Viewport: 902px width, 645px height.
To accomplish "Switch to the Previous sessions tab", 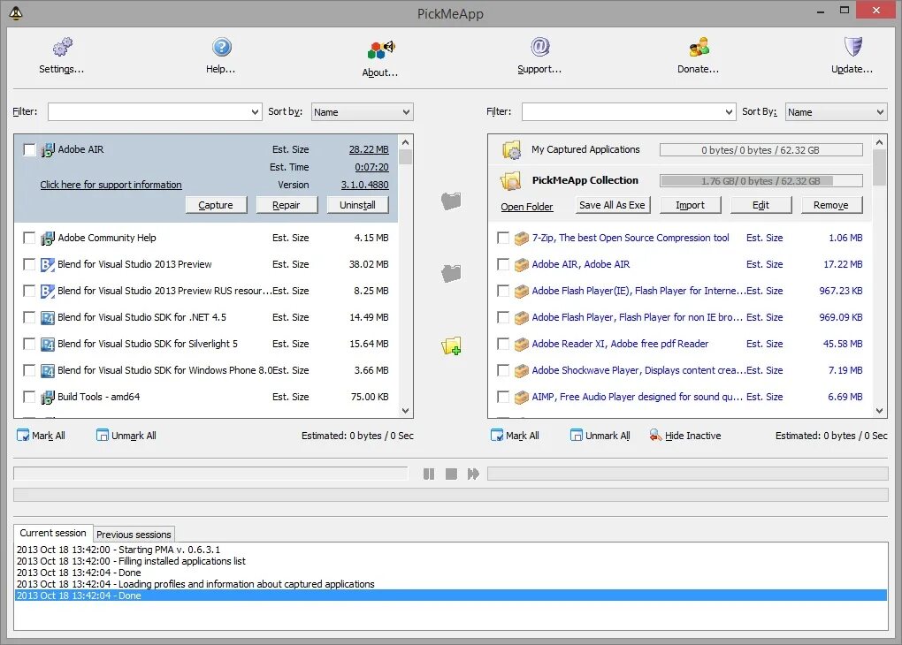I will (134, 535).
